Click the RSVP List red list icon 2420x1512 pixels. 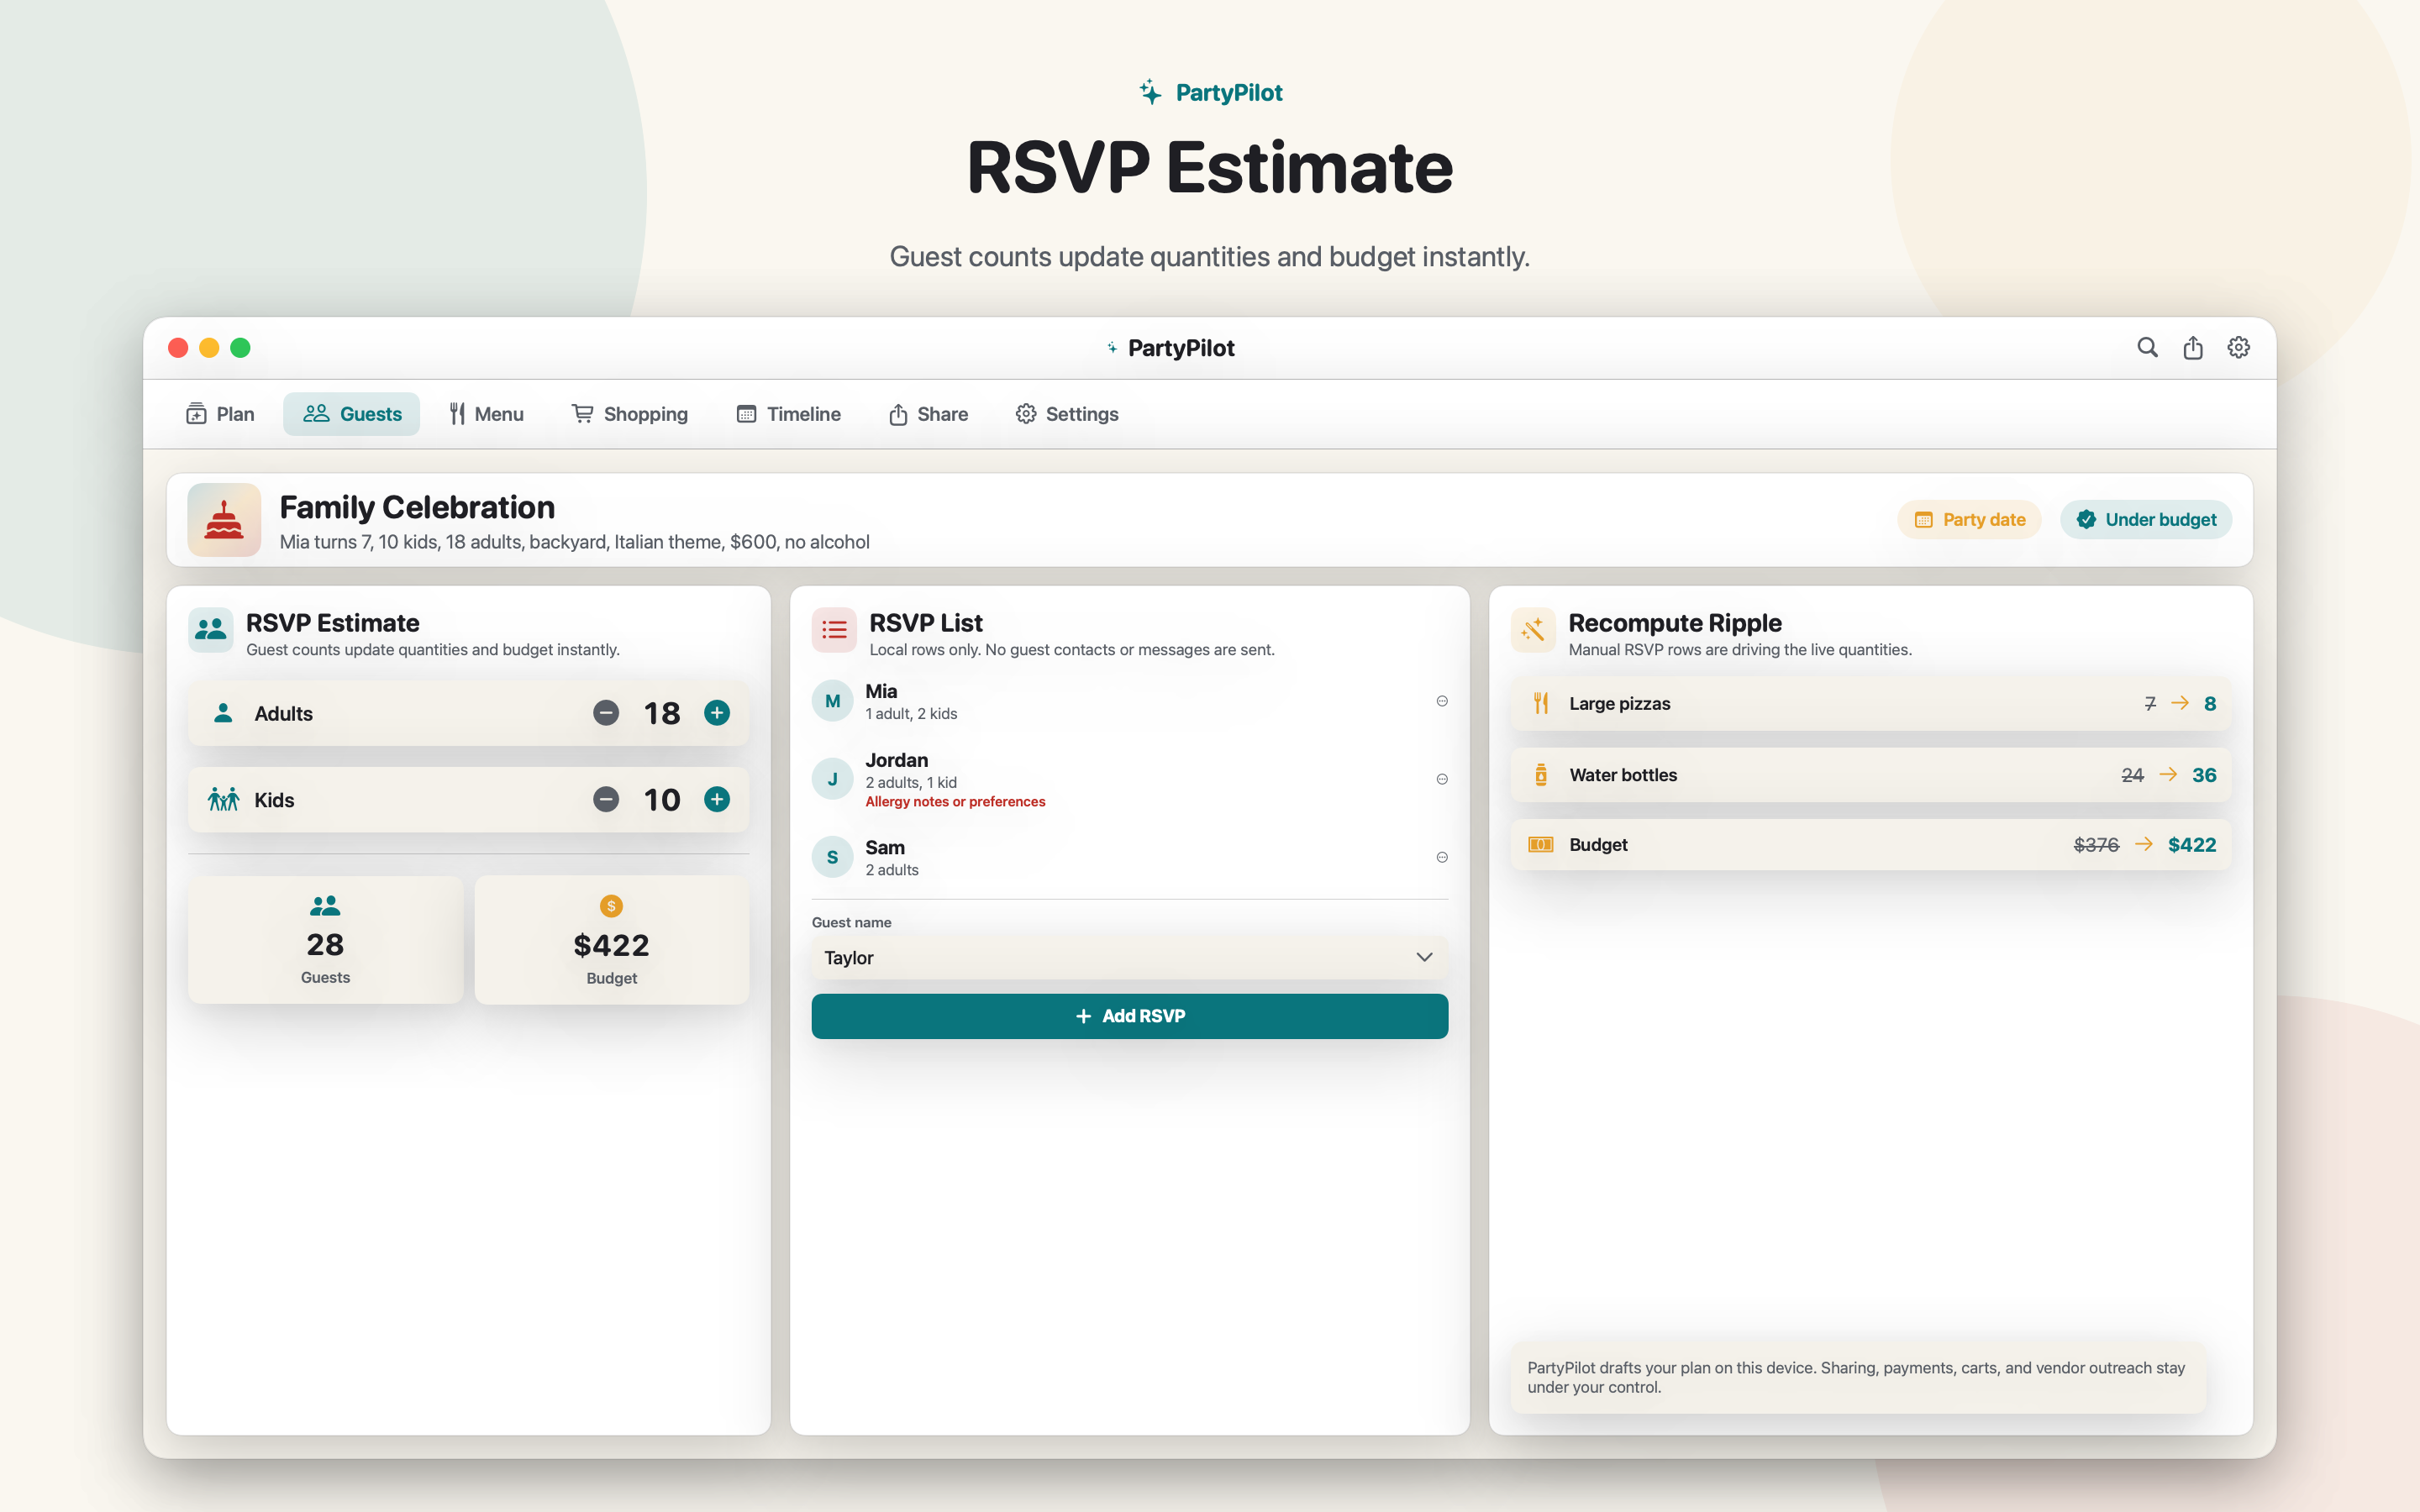(x=834, y=630)
